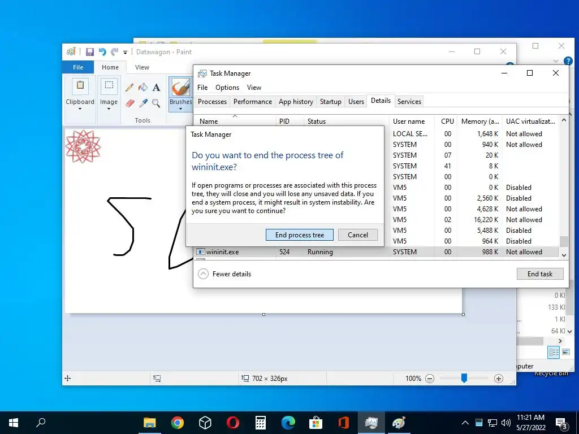Open Paint's File menu
The height and width of the screenshot is (434, 579).
(x=78, y=67)
